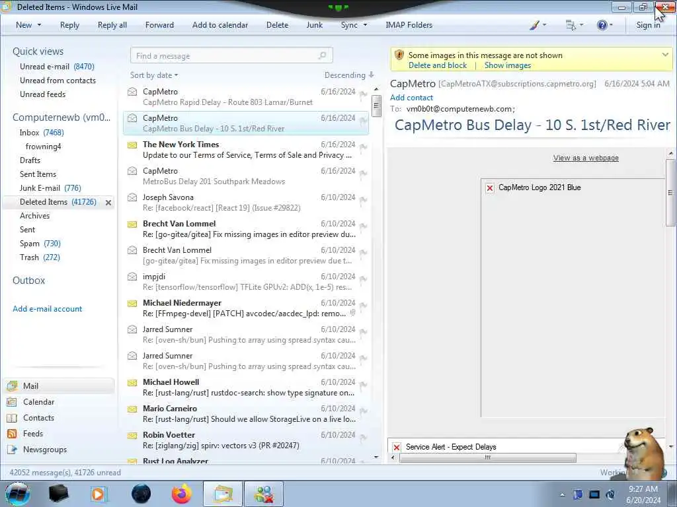Close Deleted Items folder with X
This screenshot has width=677, height=507.
point(108,202)
